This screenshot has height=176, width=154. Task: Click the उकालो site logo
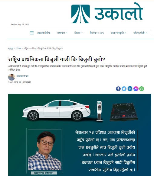tap(107, 13)
